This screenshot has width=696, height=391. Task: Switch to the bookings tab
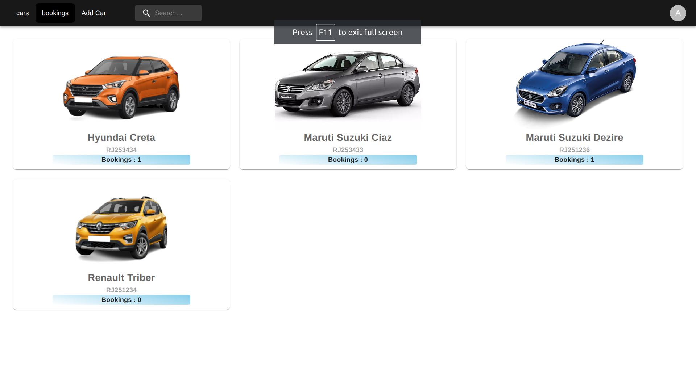(55, 13)
